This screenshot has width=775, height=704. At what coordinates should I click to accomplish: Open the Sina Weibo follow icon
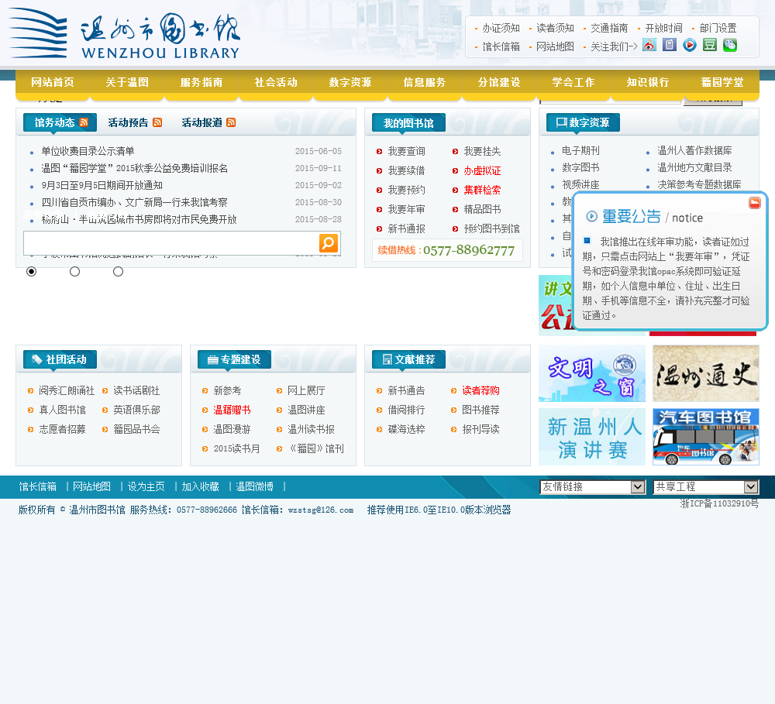649,46
